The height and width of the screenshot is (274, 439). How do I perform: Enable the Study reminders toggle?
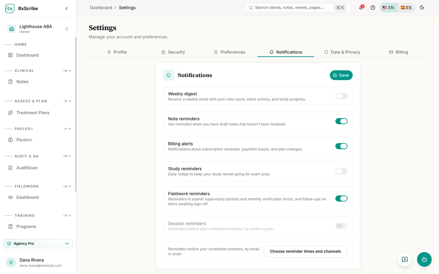pos(341,171)
